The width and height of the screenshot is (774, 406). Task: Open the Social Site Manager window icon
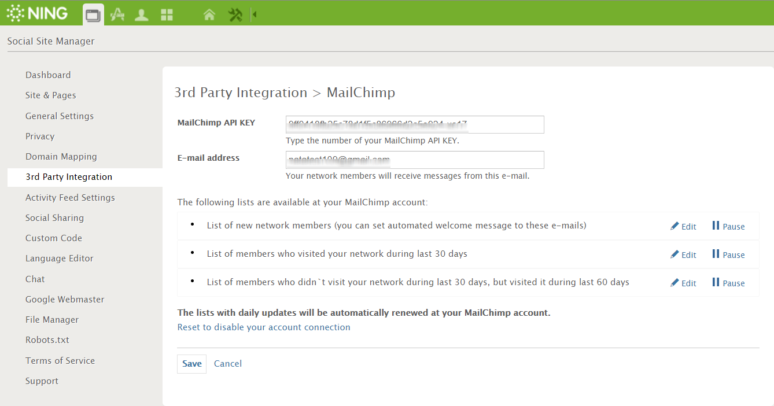tap(93, 15)
